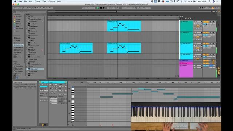Select the Master track header
This screenshot has height=131, width=233.
pos(186,71)
